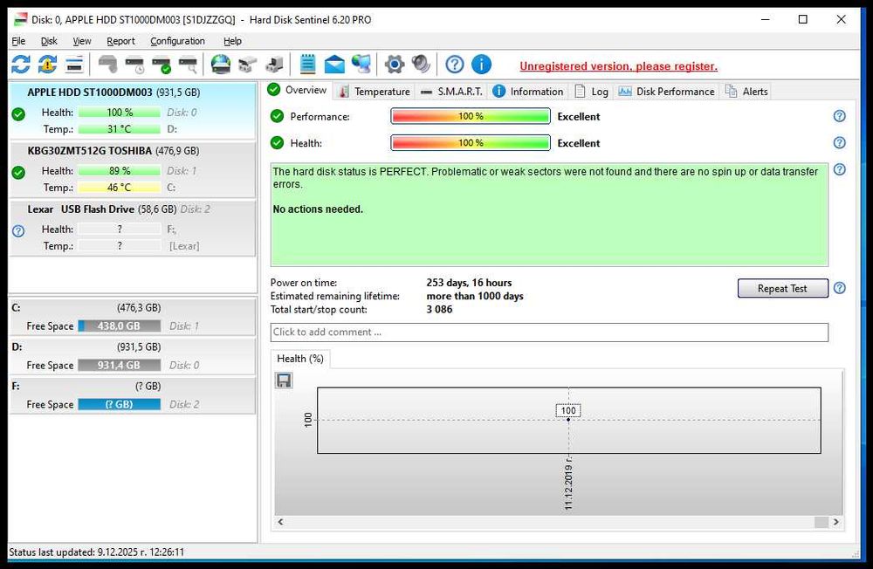Open the Help menu
The height and width of the screenshot is (569, 873).
click(232, 41)
